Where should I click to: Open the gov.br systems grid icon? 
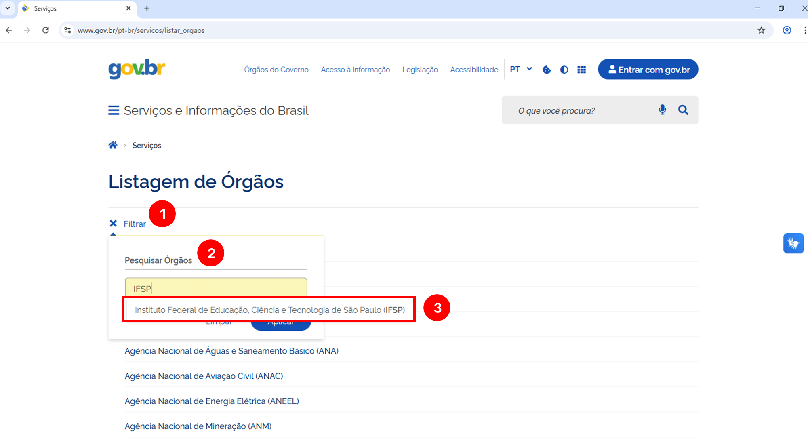[x=581, y=70]
